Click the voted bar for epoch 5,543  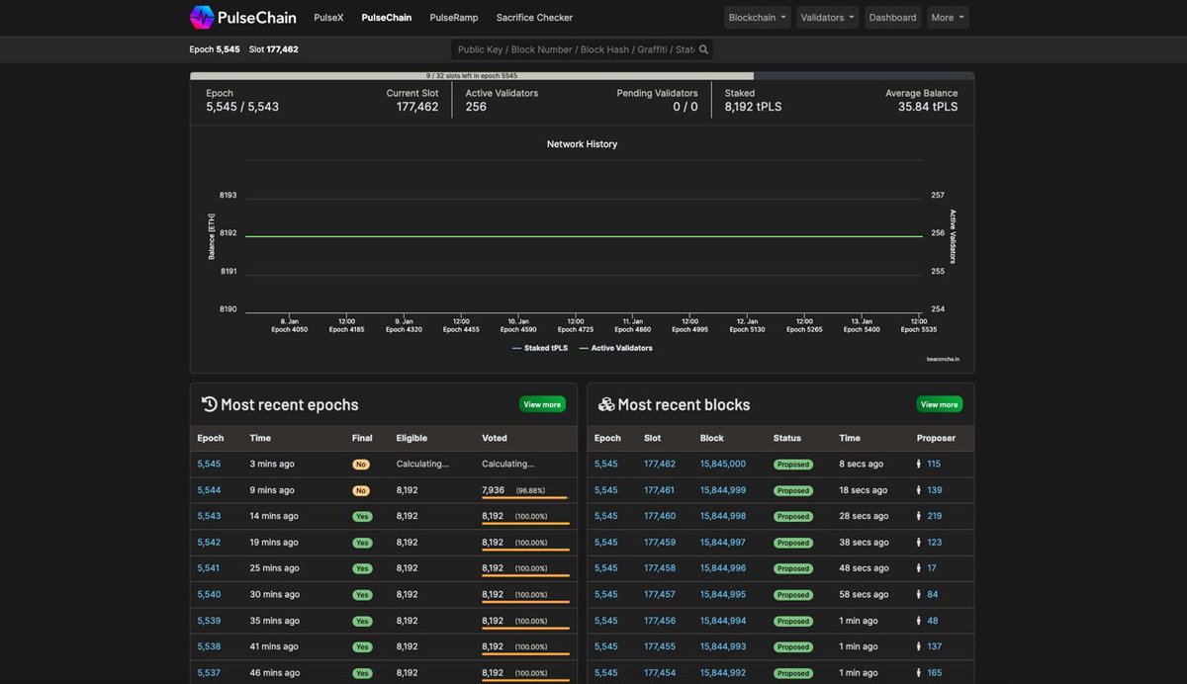coord(525,524)
